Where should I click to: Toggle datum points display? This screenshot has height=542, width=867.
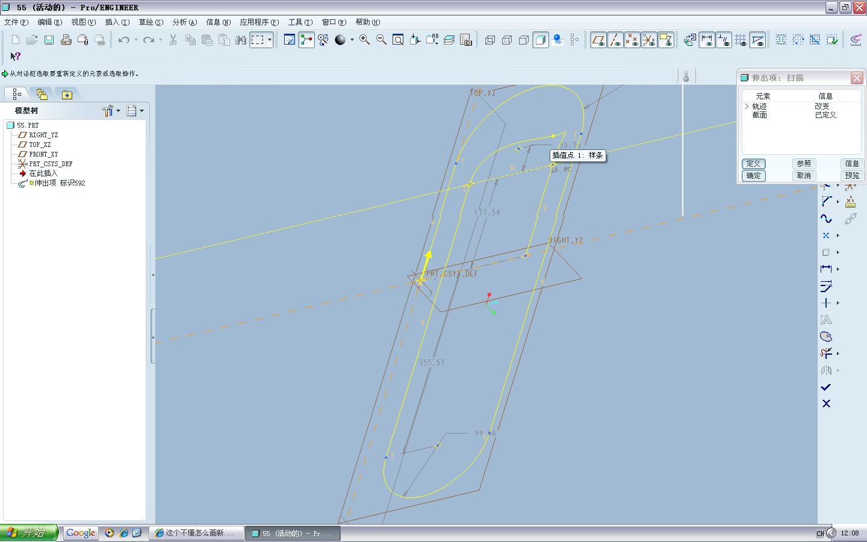(632, 40)
